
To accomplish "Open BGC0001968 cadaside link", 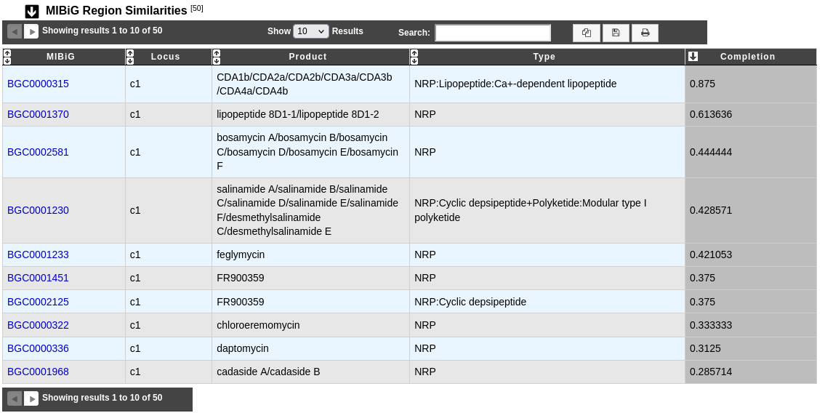I will tap(38, 372).
